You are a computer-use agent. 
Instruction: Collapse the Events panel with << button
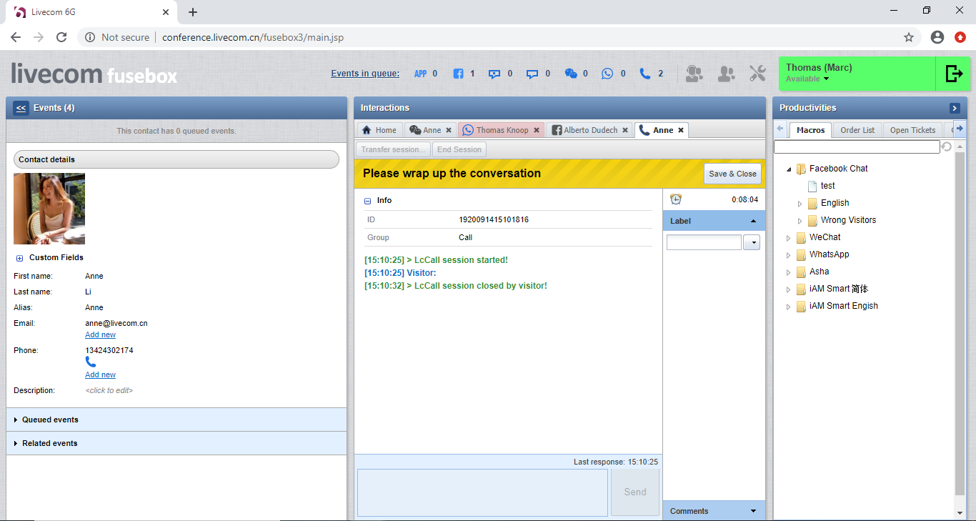click(21, 108)
